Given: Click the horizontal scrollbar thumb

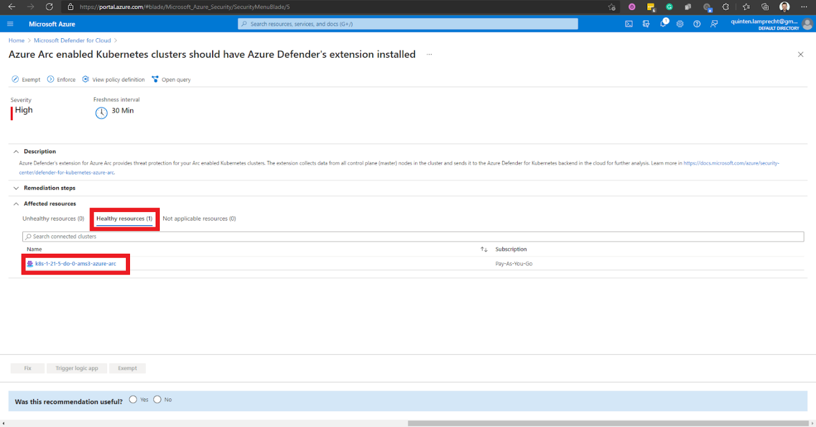Looking at the screenshot, I should click(x=608, y=424).
